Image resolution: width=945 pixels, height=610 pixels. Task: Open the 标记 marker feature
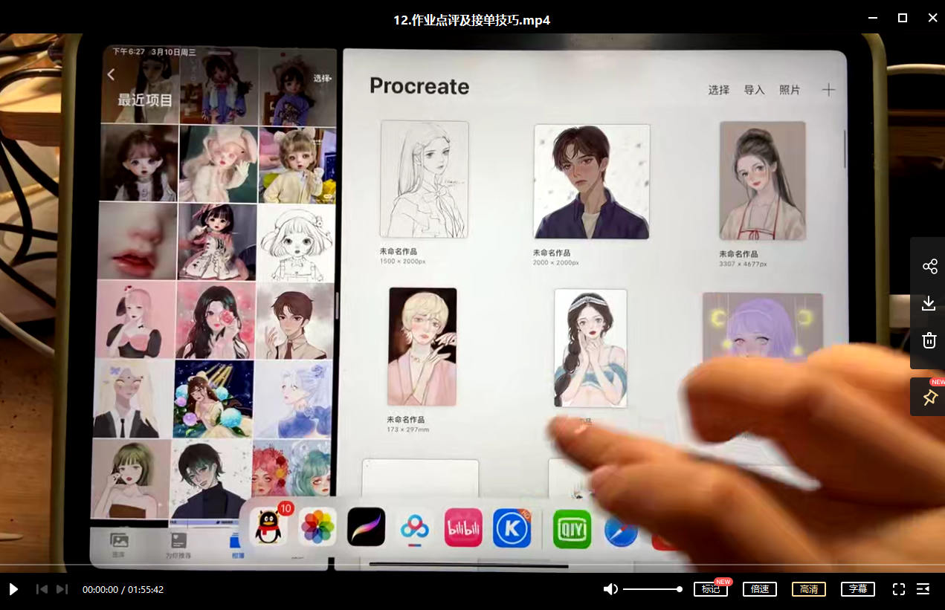click(710, 589)
